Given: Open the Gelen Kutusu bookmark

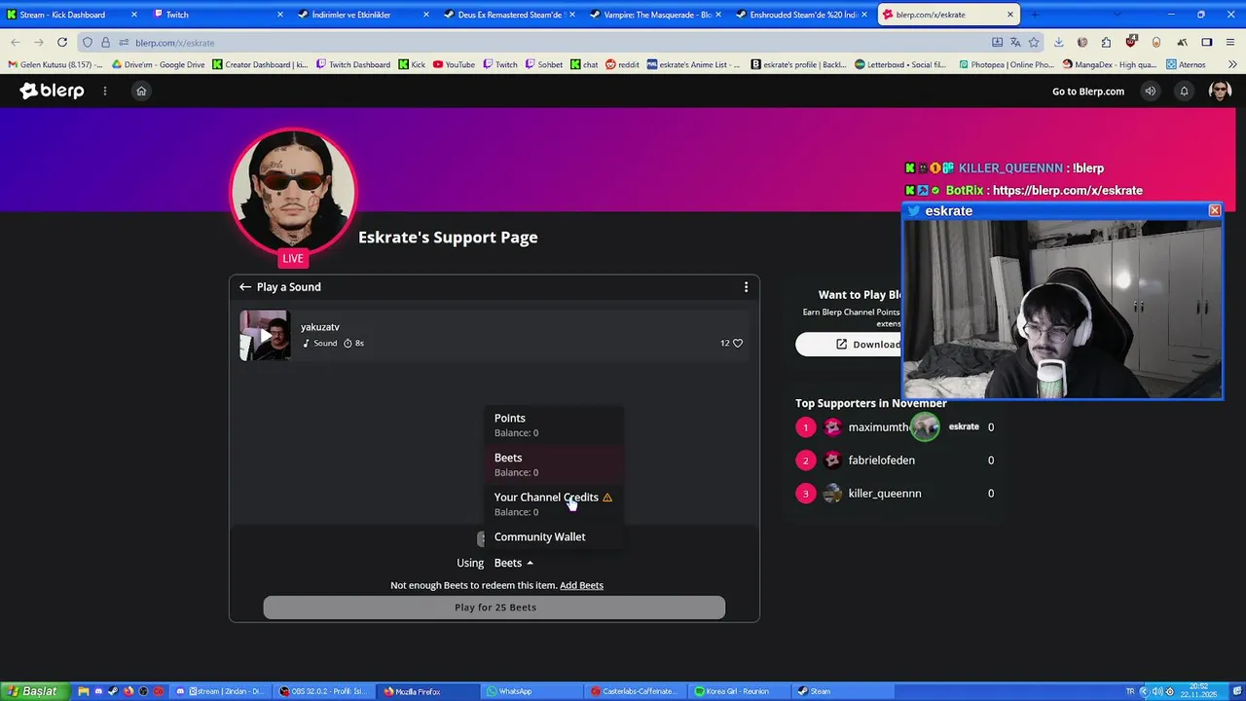Looking at the screenshot, I should coord(55,65).
